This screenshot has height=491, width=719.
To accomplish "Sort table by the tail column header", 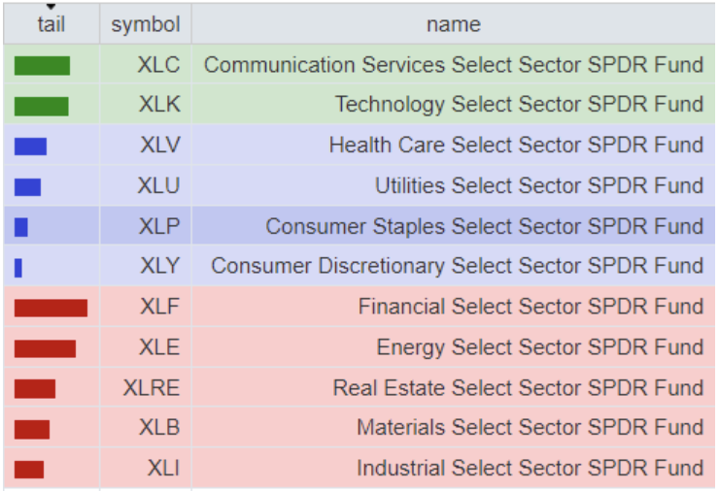I will [51, 25].
